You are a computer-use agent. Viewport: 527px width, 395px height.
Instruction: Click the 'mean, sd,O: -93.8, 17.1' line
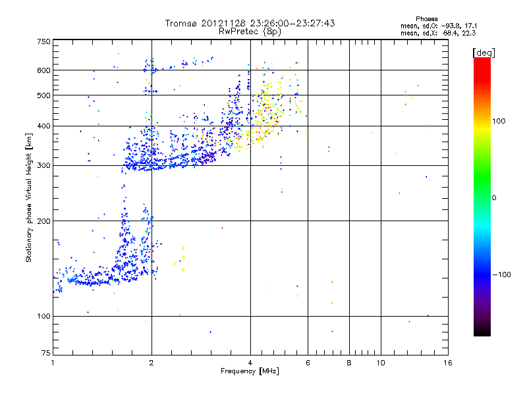coord(439,26)
